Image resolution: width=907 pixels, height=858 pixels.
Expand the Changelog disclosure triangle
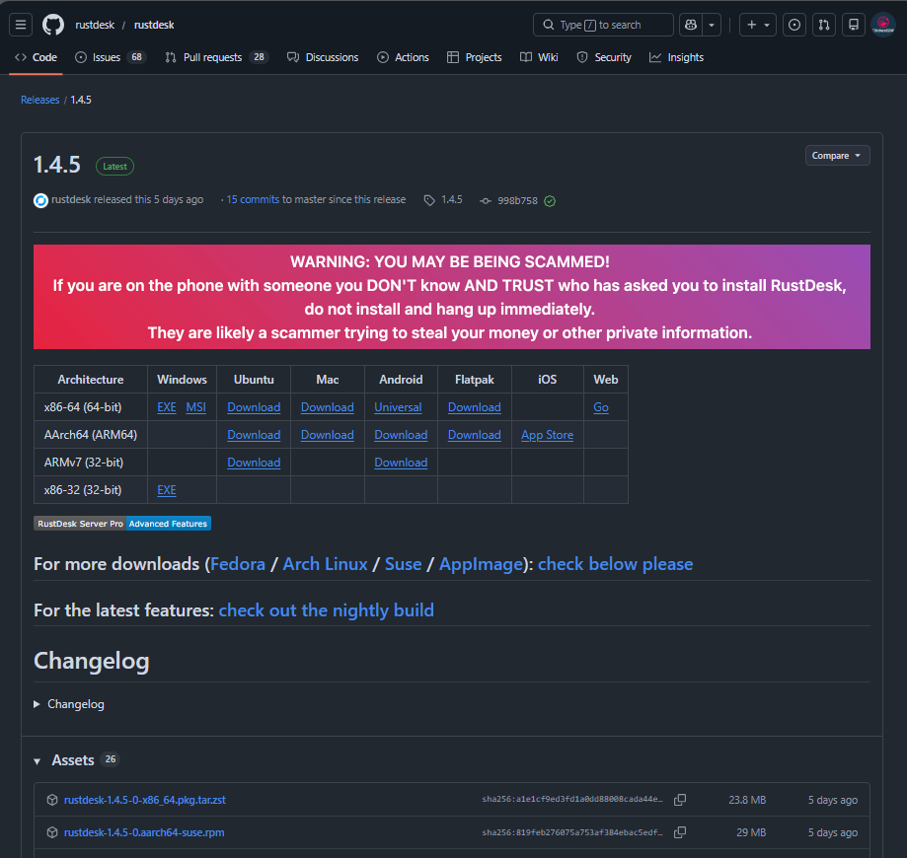coord(38,704)
